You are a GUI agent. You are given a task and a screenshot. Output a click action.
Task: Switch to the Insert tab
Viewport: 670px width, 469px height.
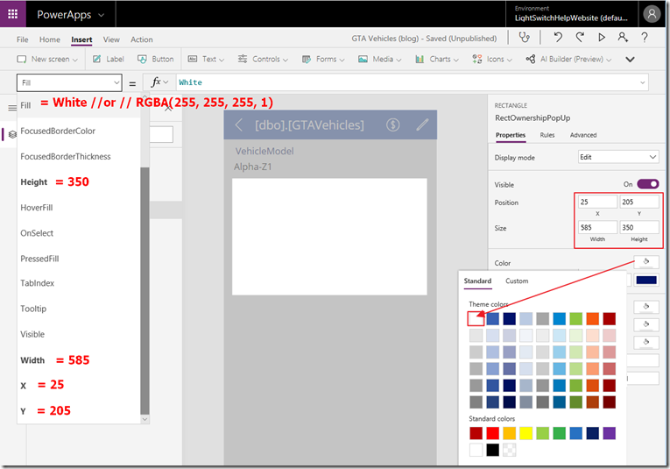pyautogui.click(x=81, y=39)
